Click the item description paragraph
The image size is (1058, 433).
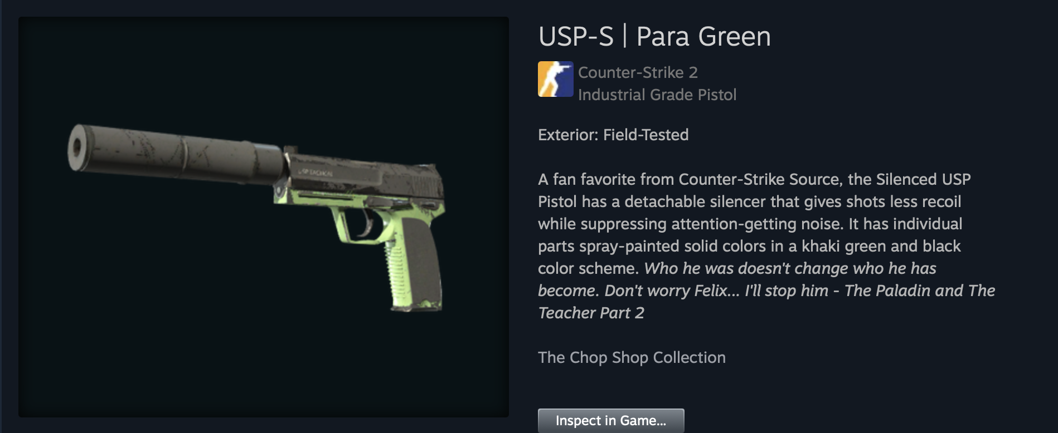766,246
